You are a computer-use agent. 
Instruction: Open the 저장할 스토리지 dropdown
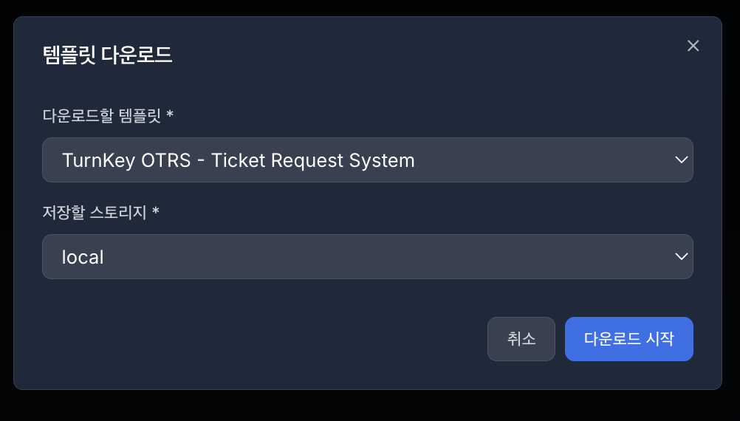tap(367, 256)
